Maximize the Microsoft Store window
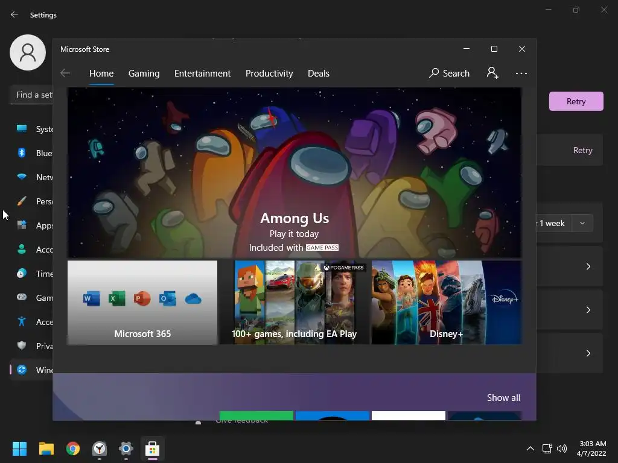This screenshot has width=618, height=463. (494, 49)
